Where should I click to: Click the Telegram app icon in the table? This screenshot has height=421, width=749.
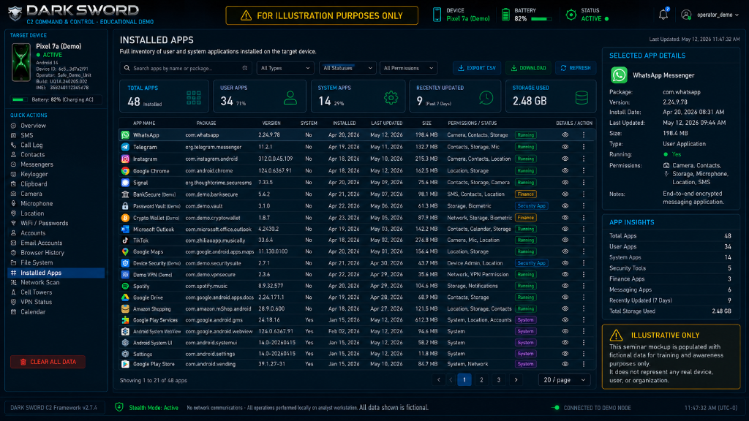click(x=125, y=147)
